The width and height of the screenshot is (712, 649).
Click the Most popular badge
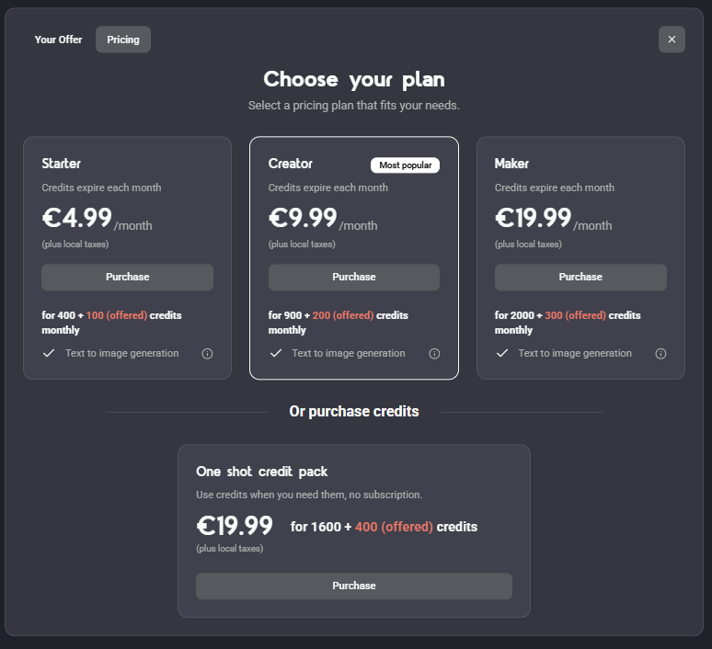point(405,165)
